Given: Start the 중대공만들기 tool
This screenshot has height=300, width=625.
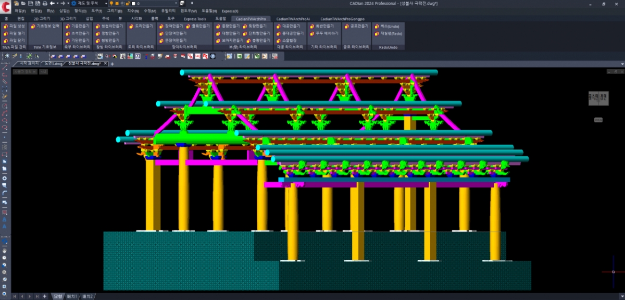Looking at the screenshot, I should coord(290,33).
